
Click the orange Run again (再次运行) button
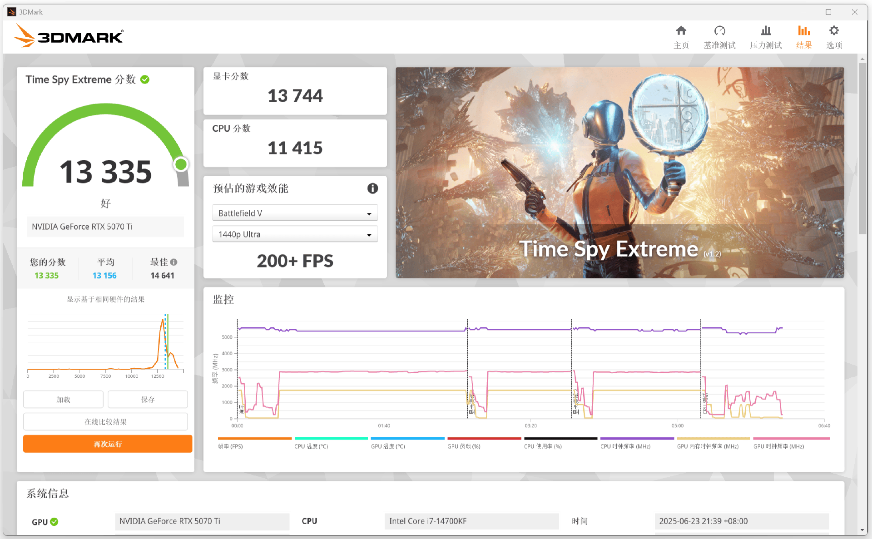click(108, 444)
